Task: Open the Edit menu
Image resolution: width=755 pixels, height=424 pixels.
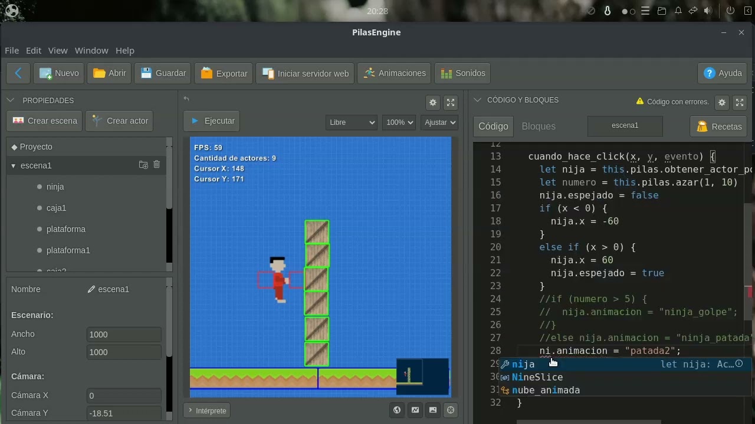Action: point(34,51)
